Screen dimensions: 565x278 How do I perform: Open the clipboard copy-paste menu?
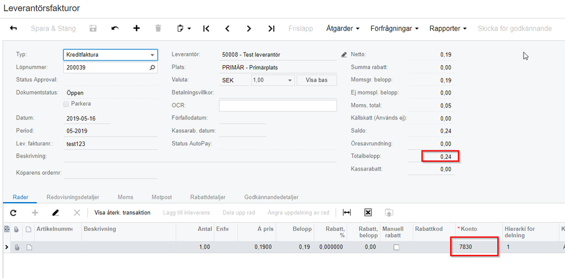(x=184, y=28)
